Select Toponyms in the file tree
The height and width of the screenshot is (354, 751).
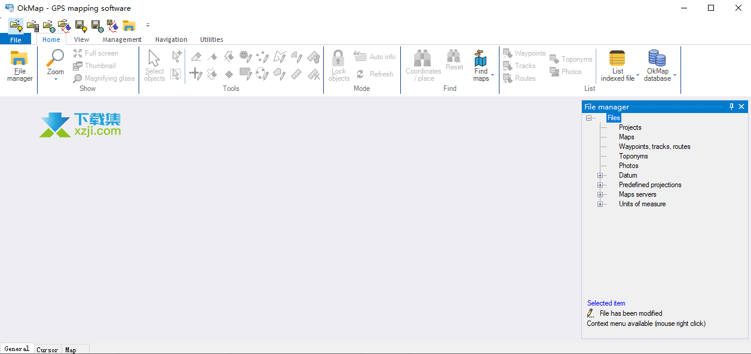[x=633, y=156]
